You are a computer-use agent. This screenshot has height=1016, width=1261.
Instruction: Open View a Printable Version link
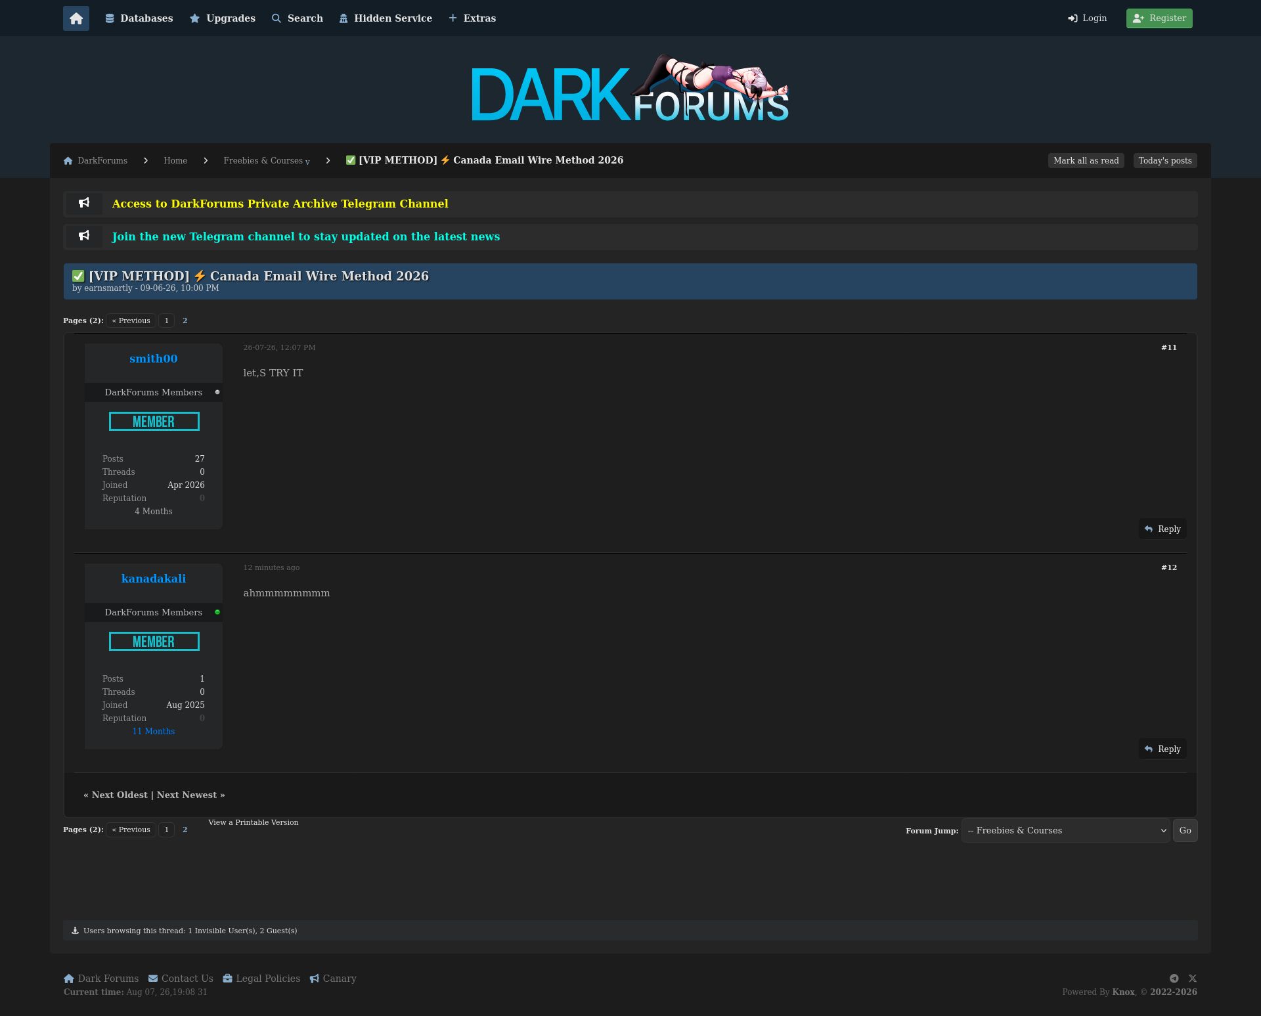[x=254, y=822]
